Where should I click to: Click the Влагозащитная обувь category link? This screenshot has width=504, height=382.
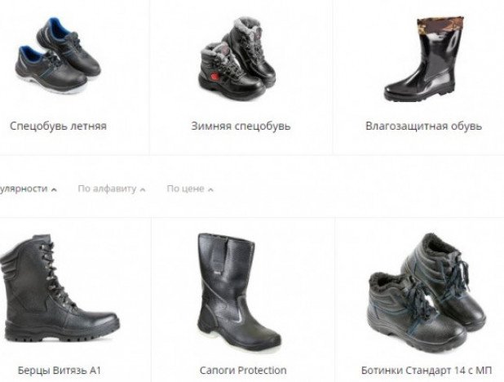(423, 126)
